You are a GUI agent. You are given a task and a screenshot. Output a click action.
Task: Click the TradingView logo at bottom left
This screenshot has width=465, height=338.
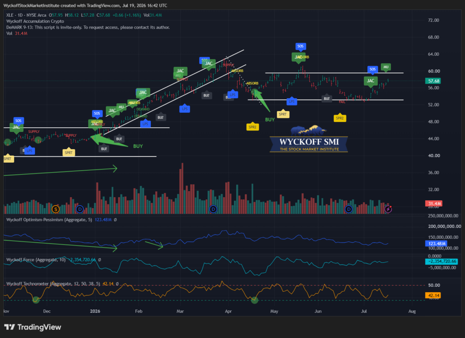(33, 327)
